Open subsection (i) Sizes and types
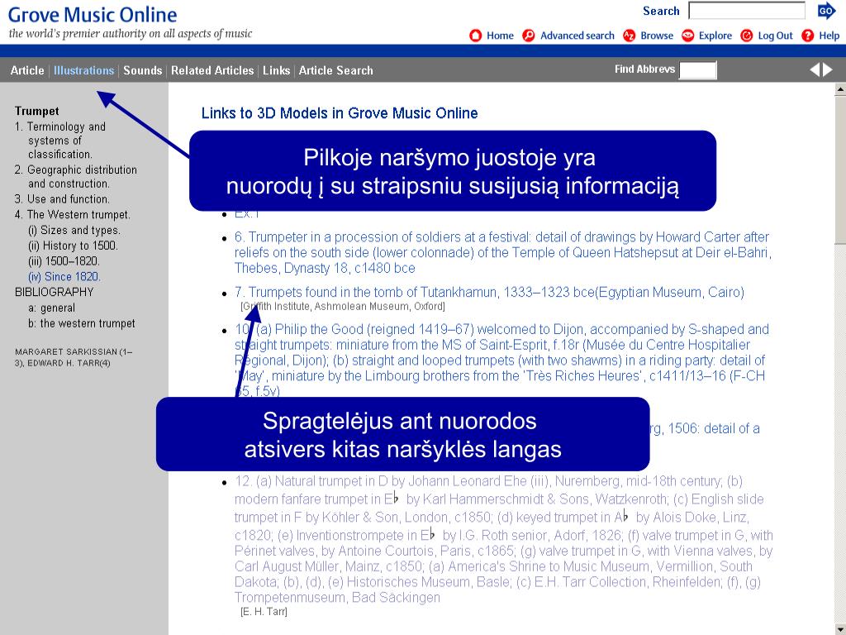The height and width of the screenshot is (635, 846). (x=74, y=230)
